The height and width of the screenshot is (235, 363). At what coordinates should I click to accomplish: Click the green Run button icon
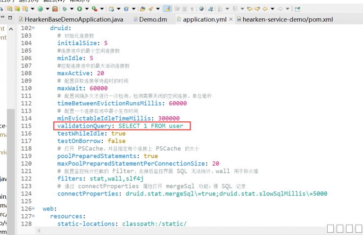(80, 8)
